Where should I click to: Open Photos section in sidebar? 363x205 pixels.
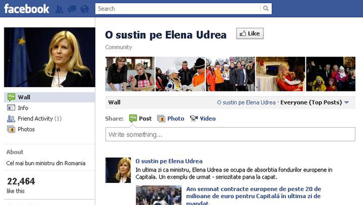(26, 129)
